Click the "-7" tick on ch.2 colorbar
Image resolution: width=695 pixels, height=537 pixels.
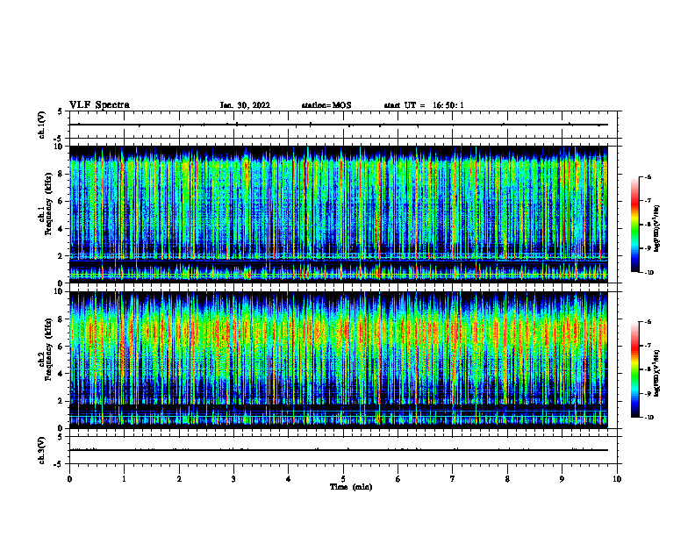pyautogui.click(x=648, y=346)
